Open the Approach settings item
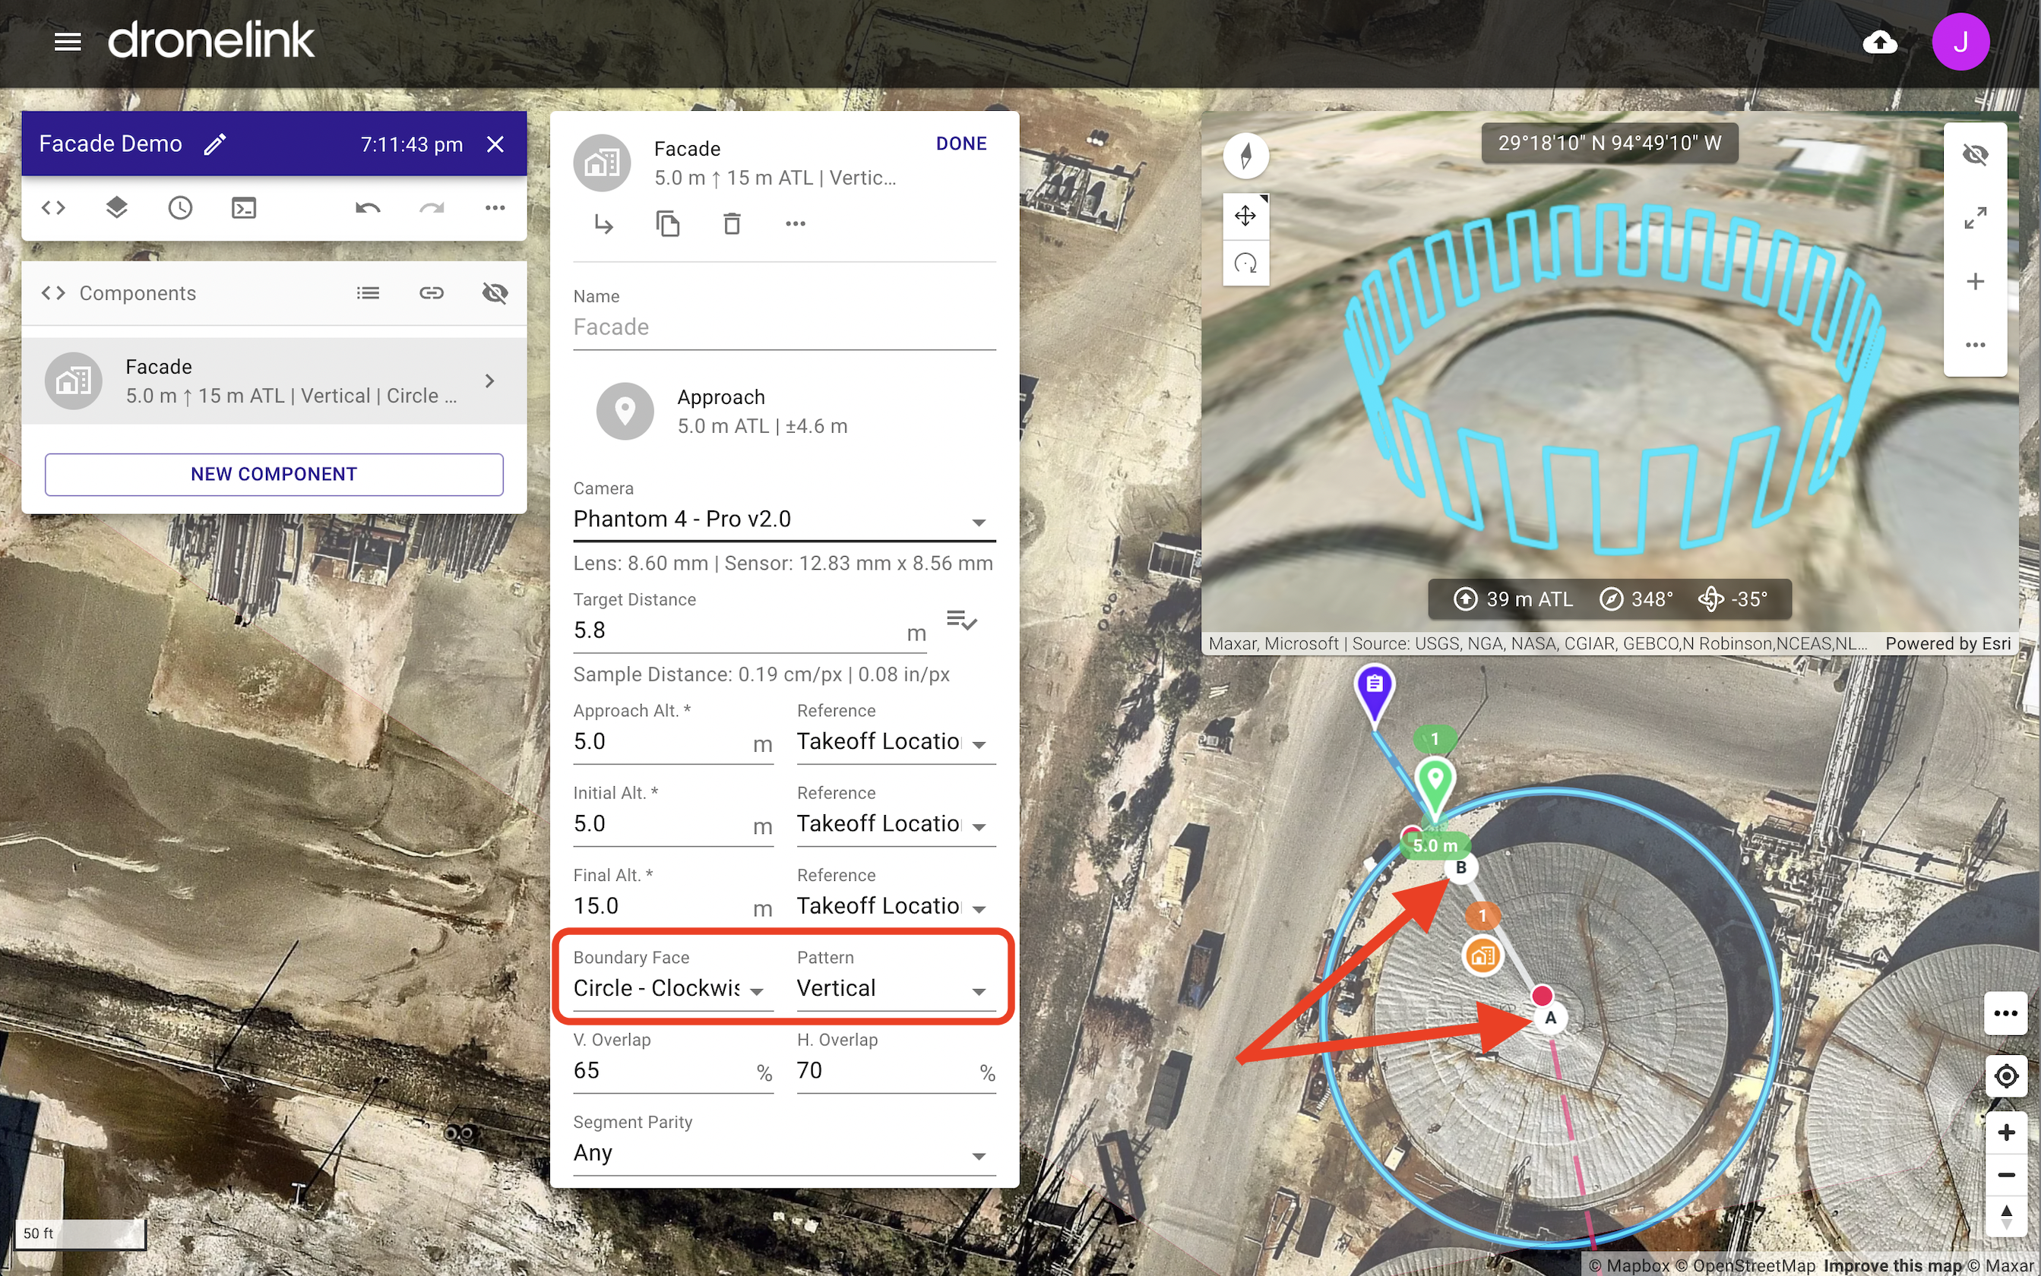Screen dimensions: 2041x1276 pos(784,412)
